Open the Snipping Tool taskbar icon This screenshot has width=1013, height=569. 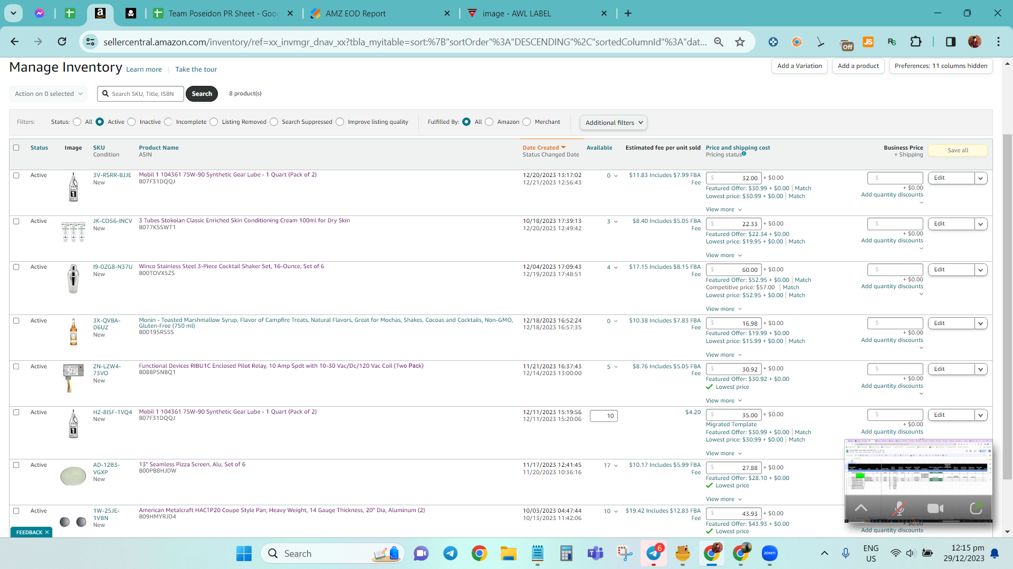point(625,553)
